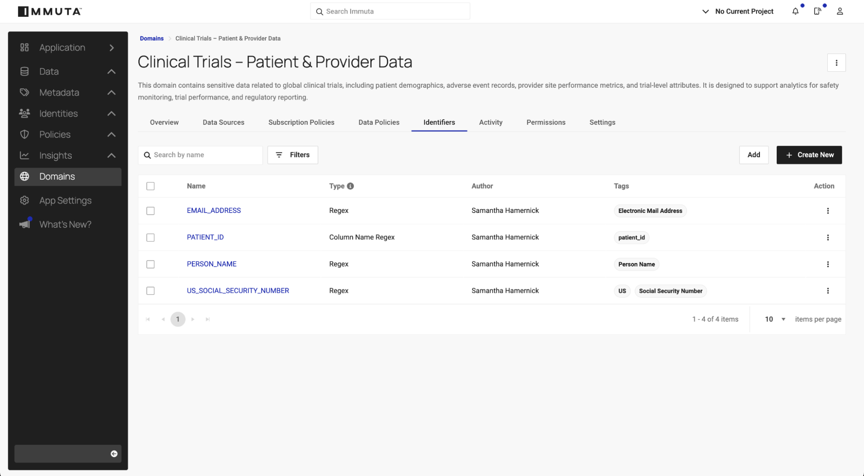Check the US_SOCIAL_SECURITY_NUMBER row checkbox

click(x=150, y=291)
